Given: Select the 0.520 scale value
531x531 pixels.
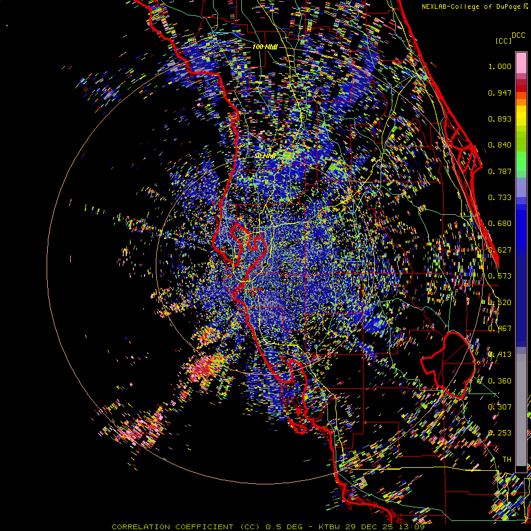Looking at the screenshot, I should point(500,303).
